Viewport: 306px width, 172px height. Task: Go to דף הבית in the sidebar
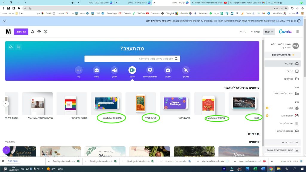pos(282,64)
